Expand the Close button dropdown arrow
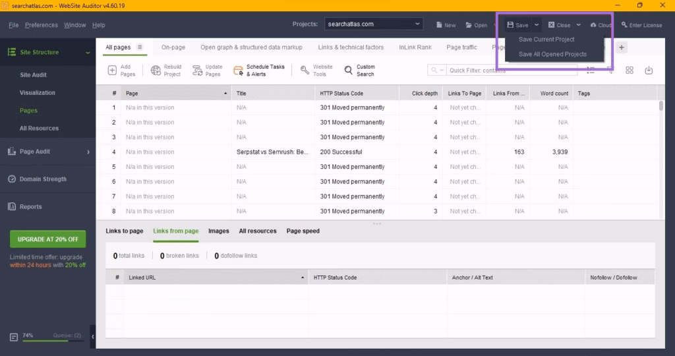This screenshot has width=675, height=356. point(578,25)
